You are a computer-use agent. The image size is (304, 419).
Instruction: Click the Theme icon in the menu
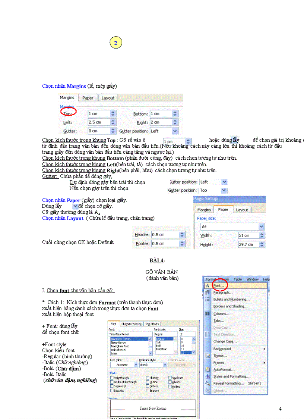click(208, 355)
